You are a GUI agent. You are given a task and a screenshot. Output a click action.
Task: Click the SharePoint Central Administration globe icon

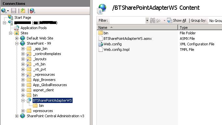[x=23, y=116]
